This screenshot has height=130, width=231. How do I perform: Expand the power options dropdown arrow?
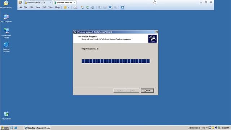(x=69, y=7)
